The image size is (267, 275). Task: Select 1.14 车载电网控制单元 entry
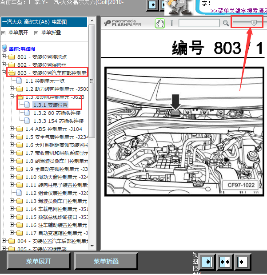[56, 209]
